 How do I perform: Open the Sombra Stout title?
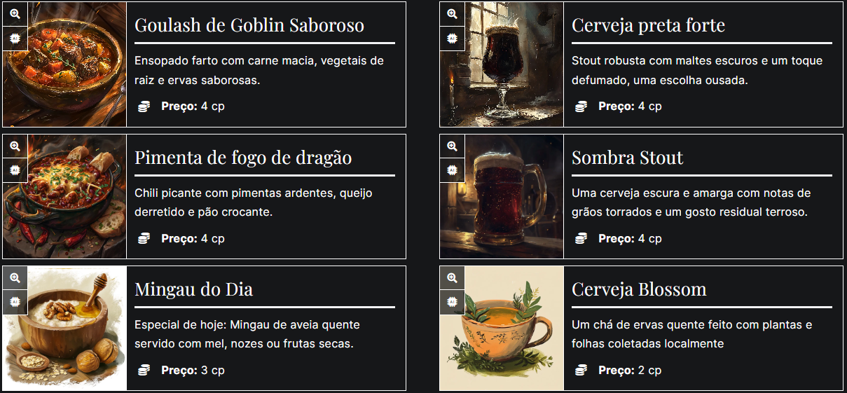[627, 158]
